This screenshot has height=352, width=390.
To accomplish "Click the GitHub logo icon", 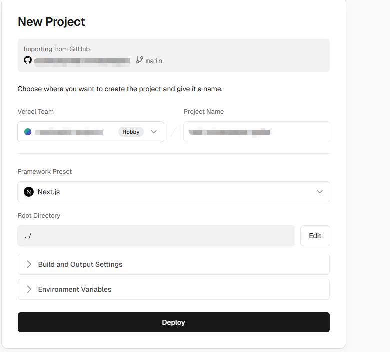I will [x=28, y=60].
